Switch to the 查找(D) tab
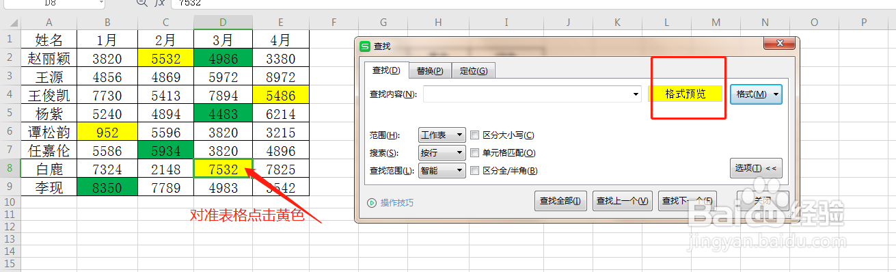 386,70
